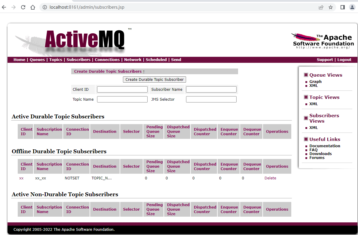Go to Scheduled page
Viewport: 358px width, 235px height.
(x=156, y=60)
